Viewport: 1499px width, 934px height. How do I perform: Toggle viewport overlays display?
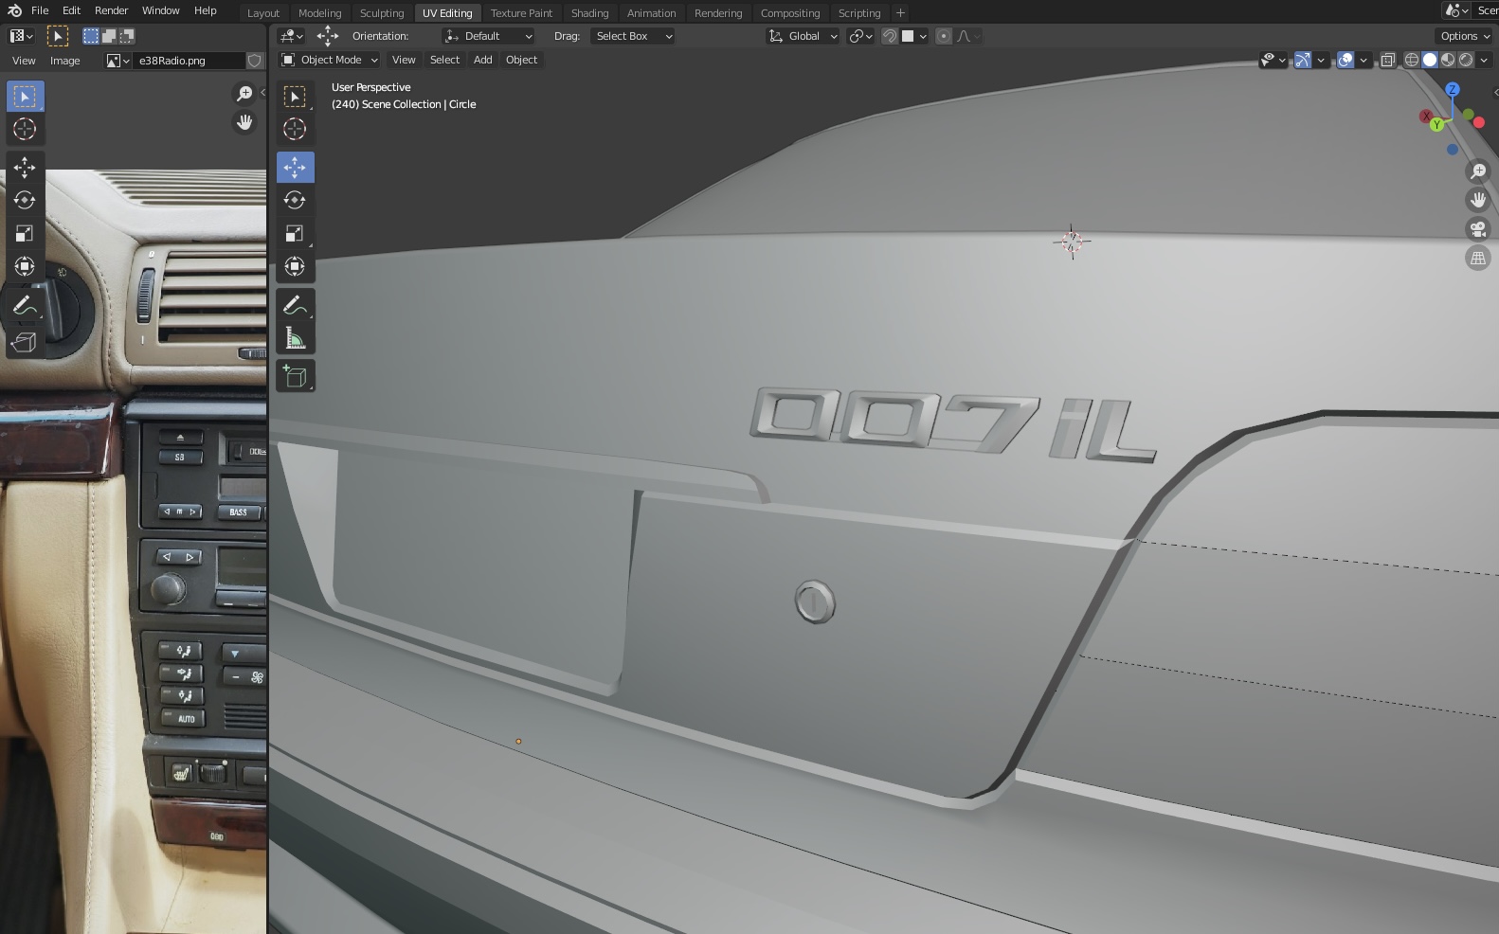point(1345,60)
